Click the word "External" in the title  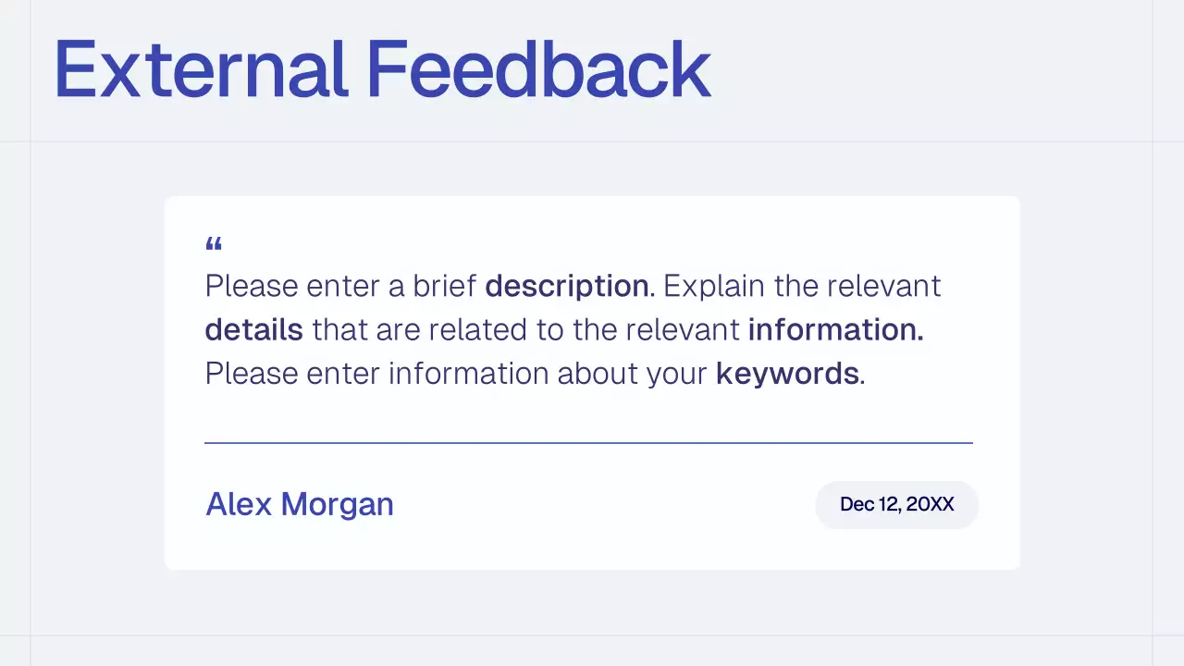pos(201,69)
